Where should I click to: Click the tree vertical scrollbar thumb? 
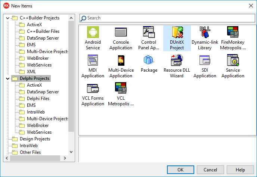71,76
